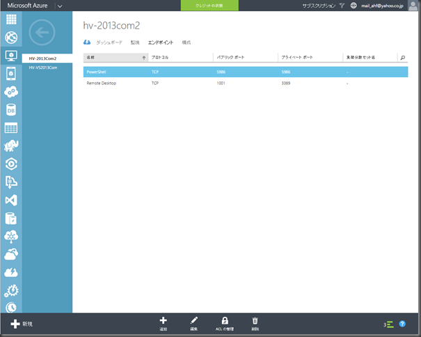Open the SQL Databases DB icon
Viewport: 421px width, 337px height.
pos(11,109)
